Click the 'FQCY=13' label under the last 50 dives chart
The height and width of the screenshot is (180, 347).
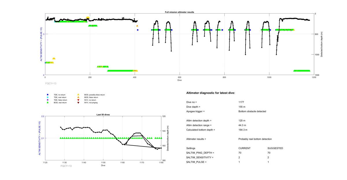66,166
